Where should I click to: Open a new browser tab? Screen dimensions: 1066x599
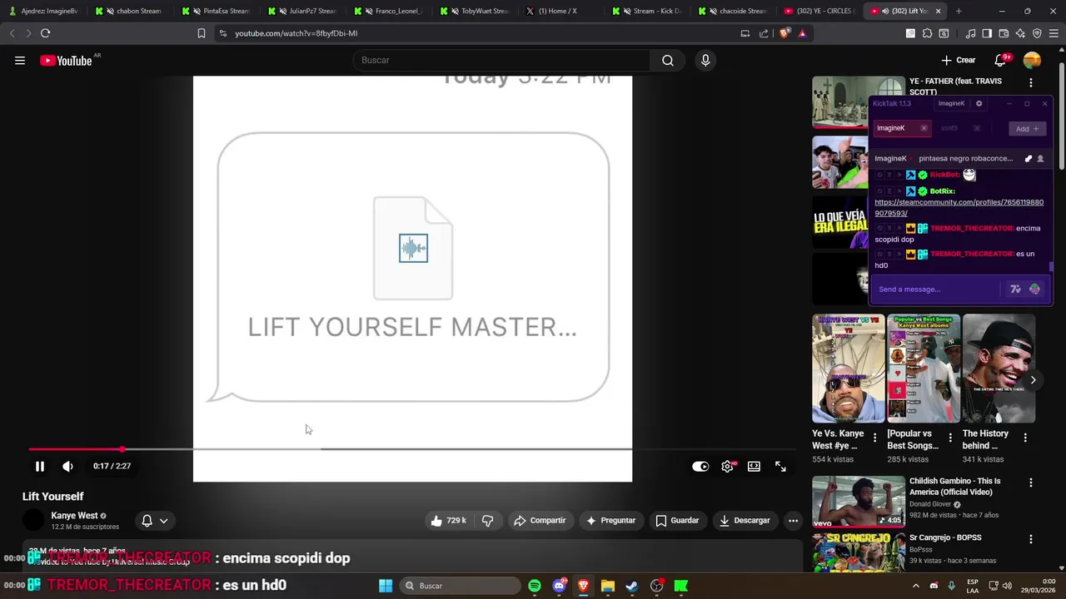pyautogui.click(x=959, y=11)
